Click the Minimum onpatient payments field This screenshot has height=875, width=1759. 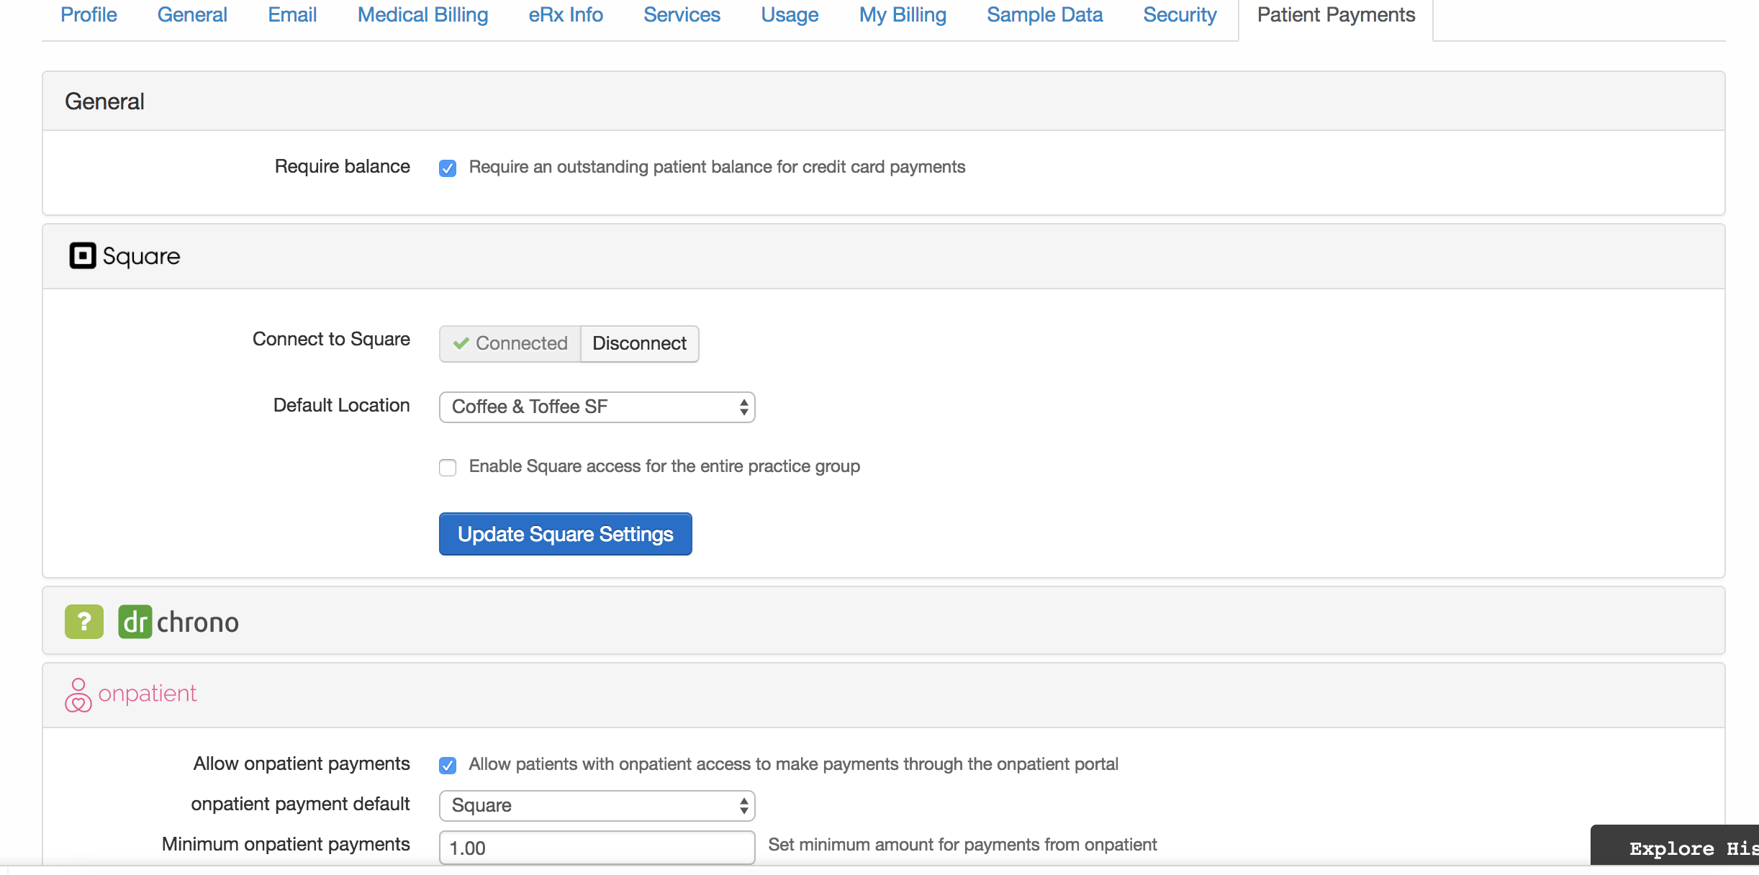(x=597, y=848)
